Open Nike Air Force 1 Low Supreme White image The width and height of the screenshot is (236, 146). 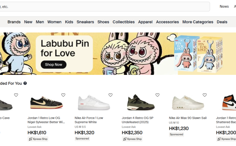[x=94, y=102]
